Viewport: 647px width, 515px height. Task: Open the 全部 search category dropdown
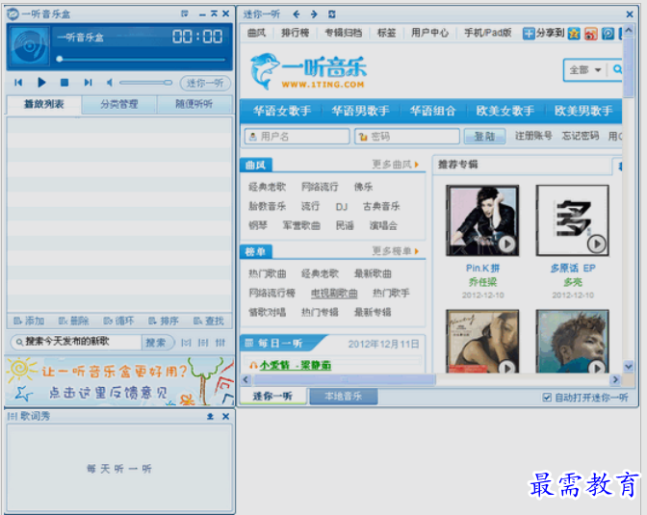pyautogui.click(x=585, y=69)
